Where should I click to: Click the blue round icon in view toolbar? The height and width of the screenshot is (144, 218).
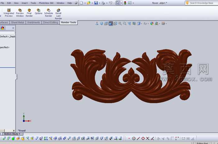point(102,24)
